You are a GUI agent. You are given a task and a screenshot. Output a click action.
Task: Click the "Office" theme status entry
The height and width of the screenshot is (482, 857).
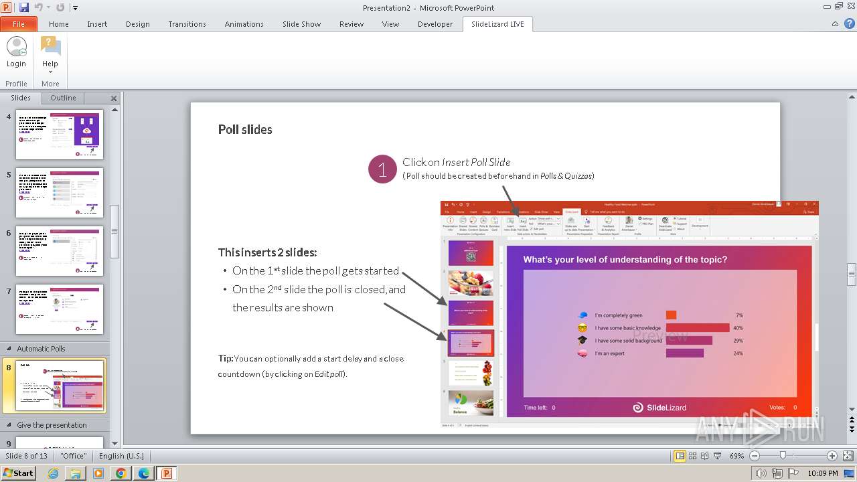coord(73,456)
